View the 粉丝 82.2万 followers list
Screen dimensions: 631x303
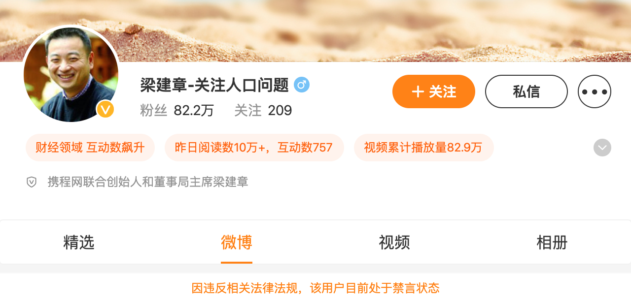[177, 110]
